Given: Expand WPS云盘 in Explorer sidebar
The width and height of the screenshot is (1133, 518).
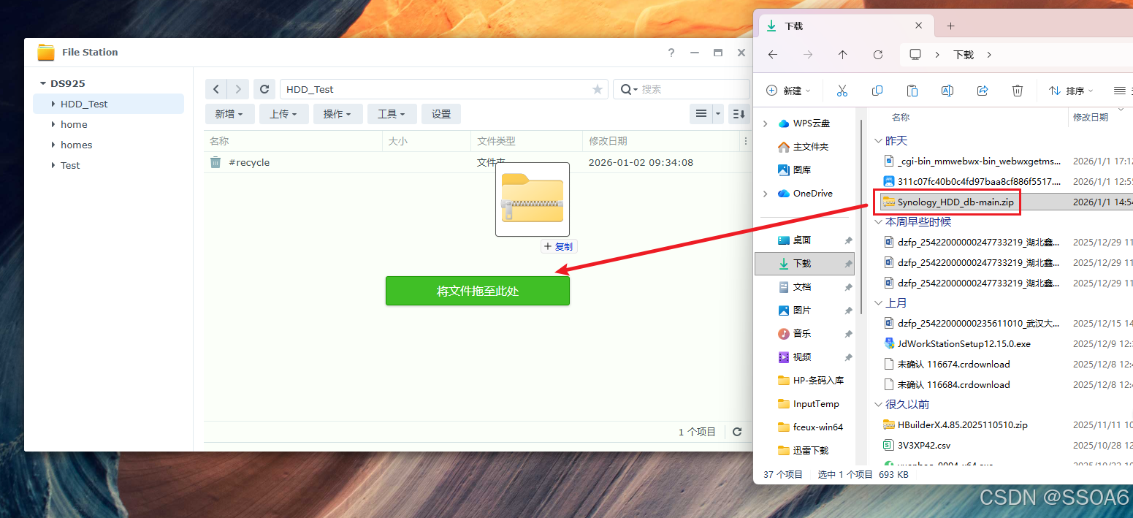Looking at the screenshot, I should tap(765, 123).
